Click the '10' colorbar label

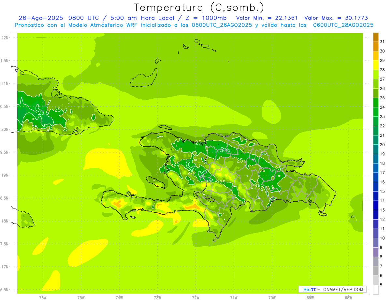[382, 238]
